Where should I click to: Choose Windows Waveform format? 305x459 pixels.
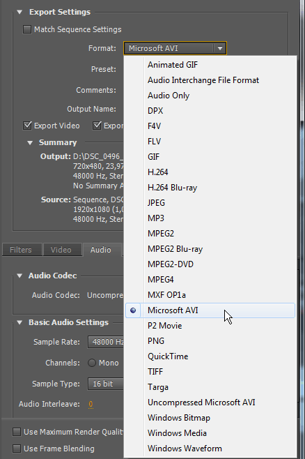pos(210,448)
